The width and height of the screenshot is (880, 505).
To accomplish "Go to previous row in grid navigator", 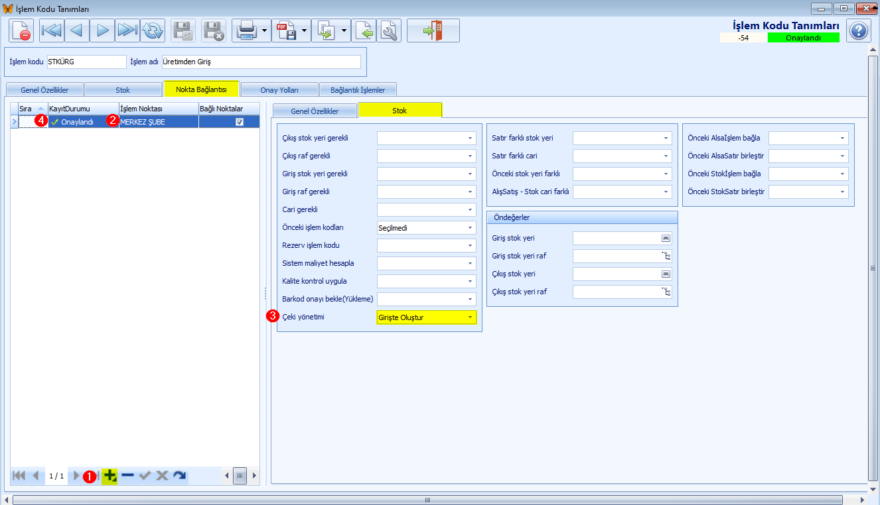I will click(x=36, y=476).
